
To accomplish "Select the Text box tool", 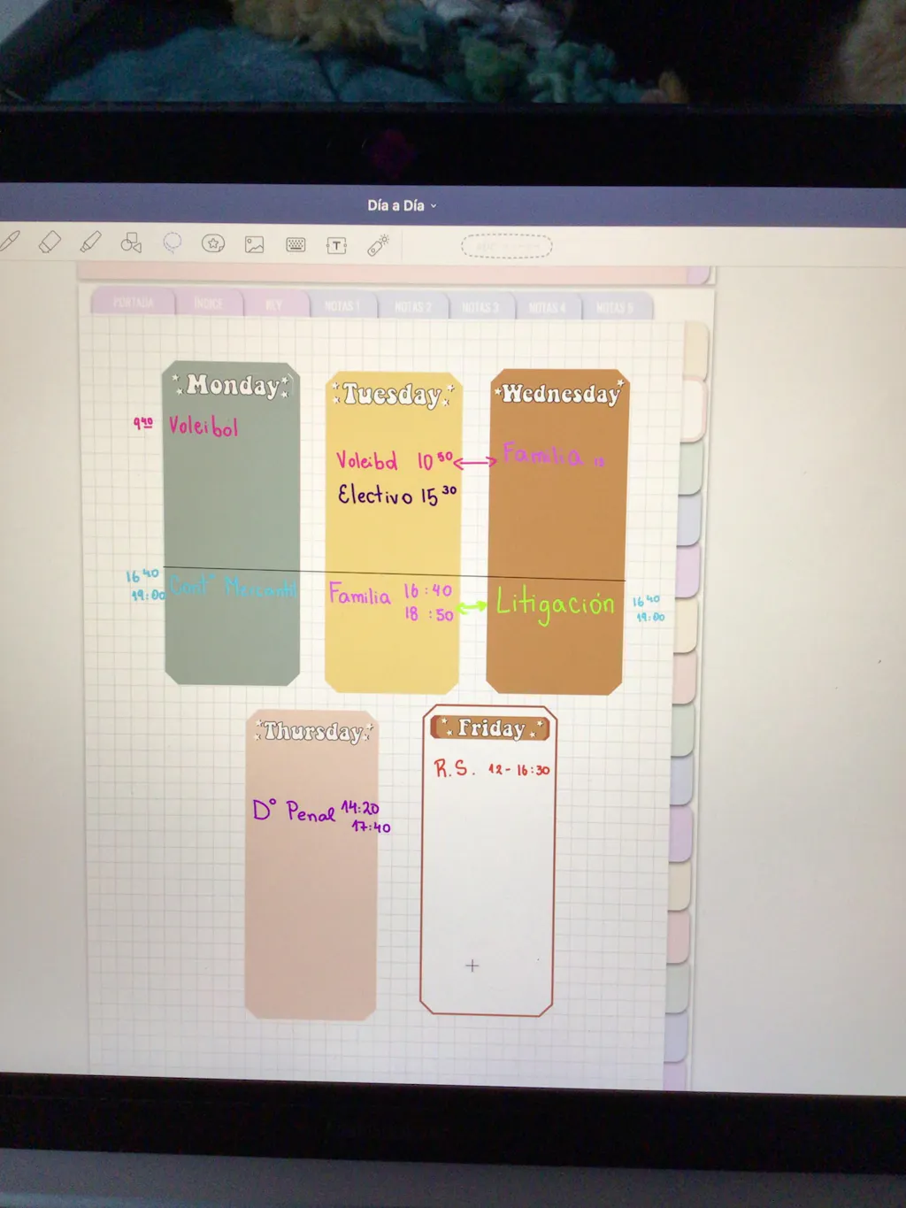I will coord(336,245).
